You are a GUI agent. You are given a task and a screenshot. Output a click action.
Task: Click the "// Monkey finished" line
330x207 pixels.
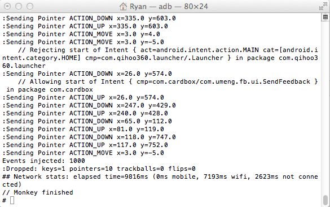[38, 192]
